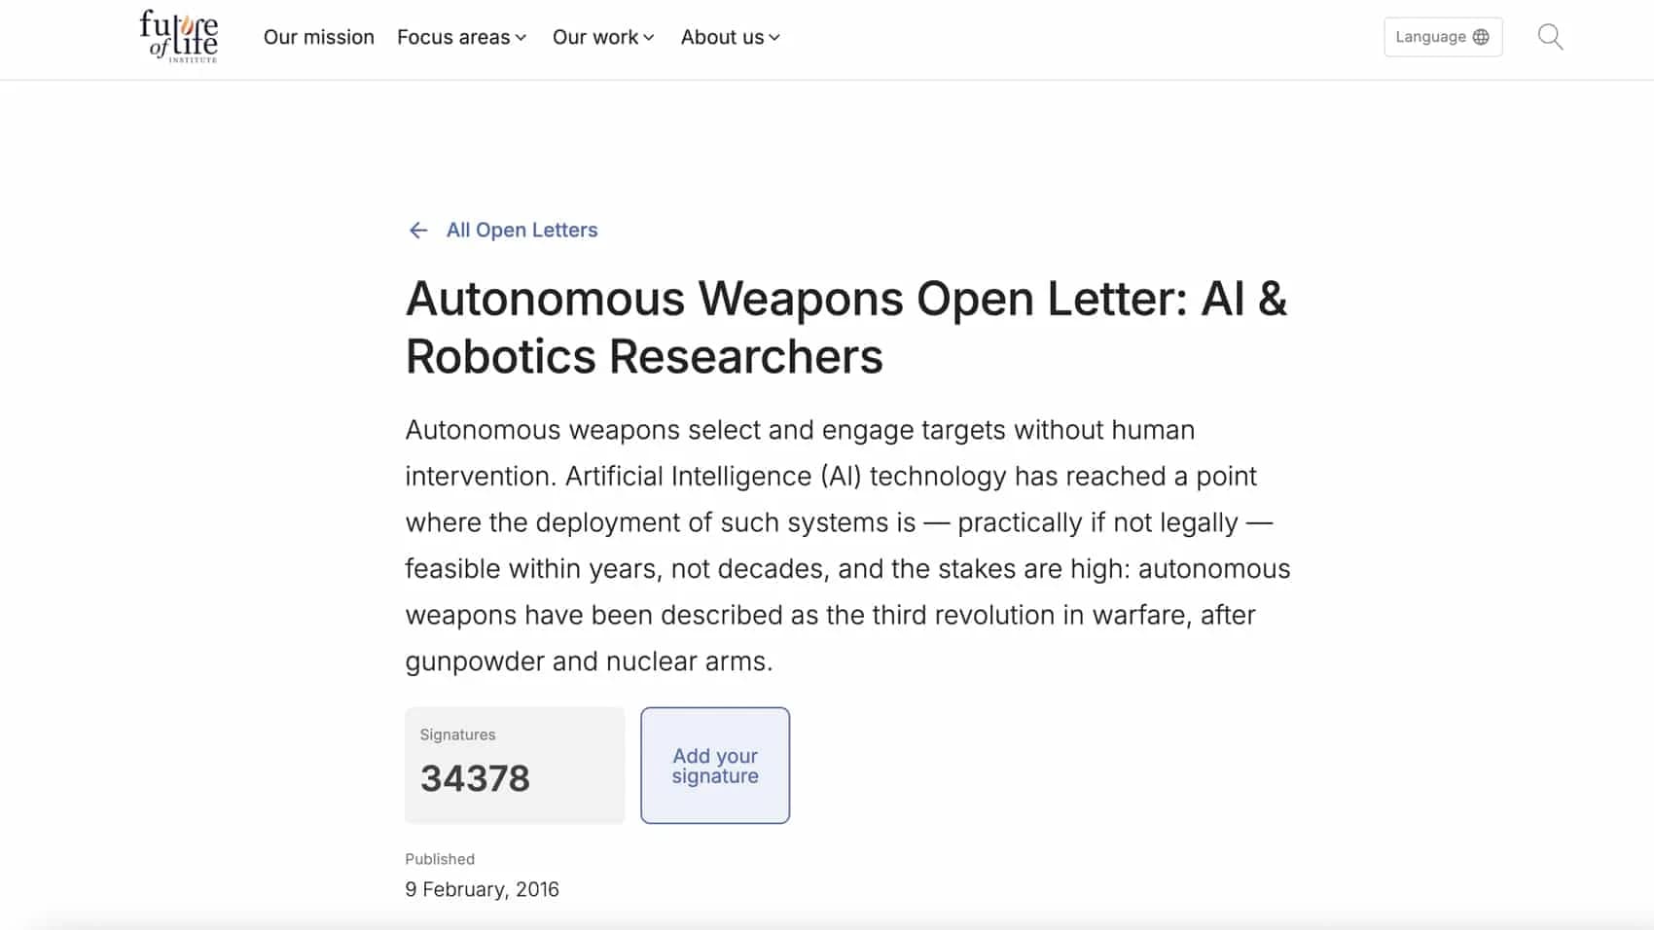Click the Signatures label text
This screenshot has width=1654, height=930.
pos(457,734)
